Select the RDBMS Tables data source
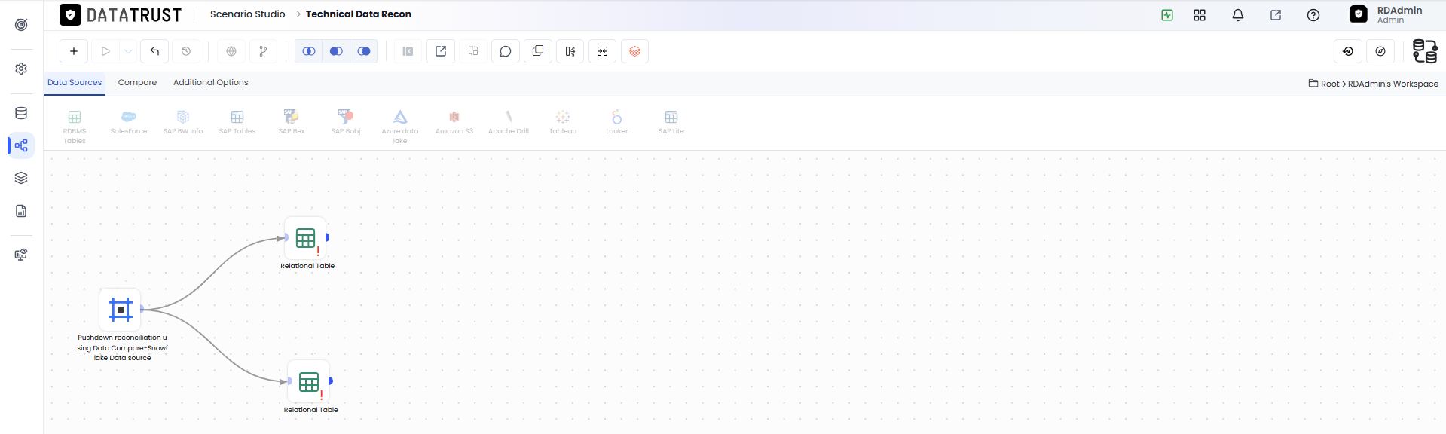 [x=75, y=127]
